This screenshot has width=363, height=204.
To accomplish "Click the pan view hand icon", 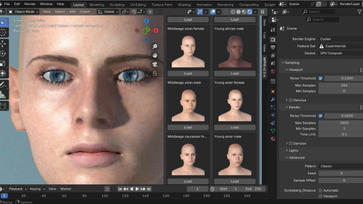I will pos(155,56).
